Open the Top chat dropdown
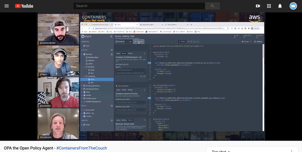The image size is (302, 152). click(221, 151)
